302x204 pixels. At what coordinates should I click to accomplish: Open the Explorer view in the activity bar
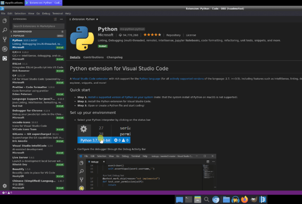coord(5,21)
